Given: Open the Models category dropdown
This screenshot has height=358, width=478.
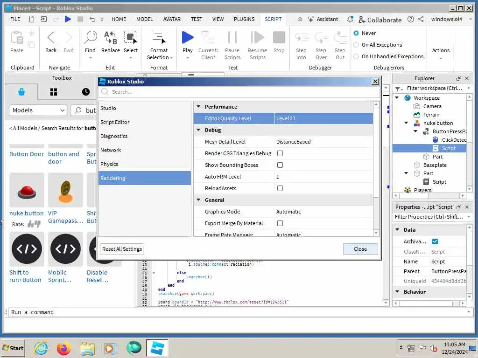Looking at the screenshot, I should click(38, 110).
